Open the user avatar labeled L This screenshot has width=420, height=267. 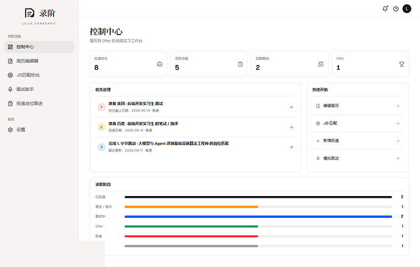[407, 9]
